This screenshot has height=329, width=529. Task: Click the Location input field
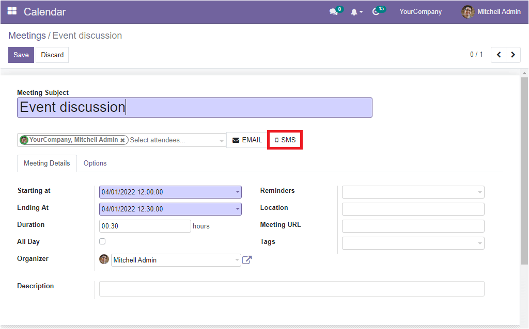point(413,209)
